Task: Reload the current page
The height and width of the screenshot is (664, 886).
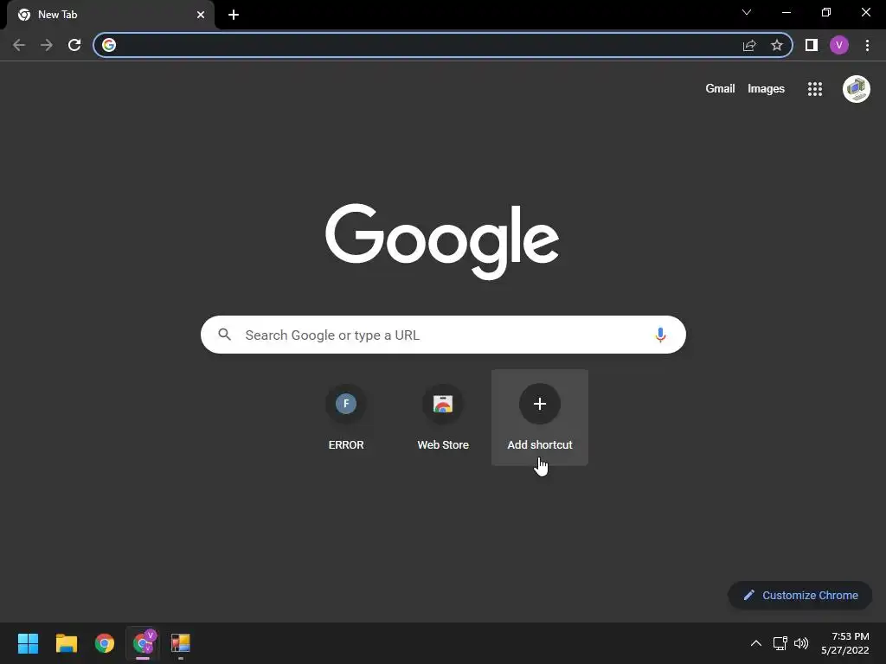Action: (x=74, y=45)
